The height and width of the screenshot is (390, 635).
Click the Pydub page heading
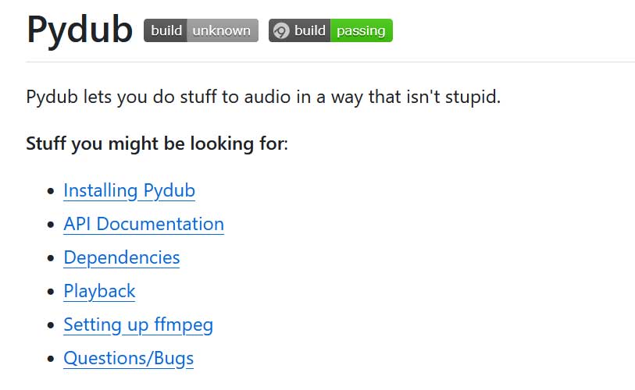click(x=80, y=30)
